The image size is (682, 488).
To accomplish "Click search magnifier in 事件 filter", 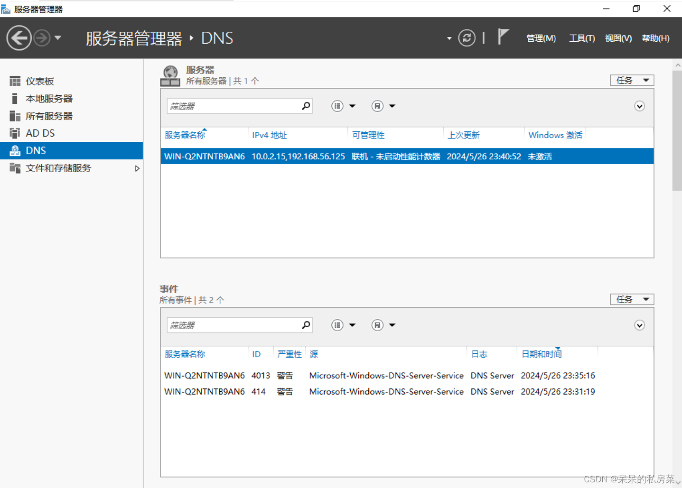I will [306, 325].
